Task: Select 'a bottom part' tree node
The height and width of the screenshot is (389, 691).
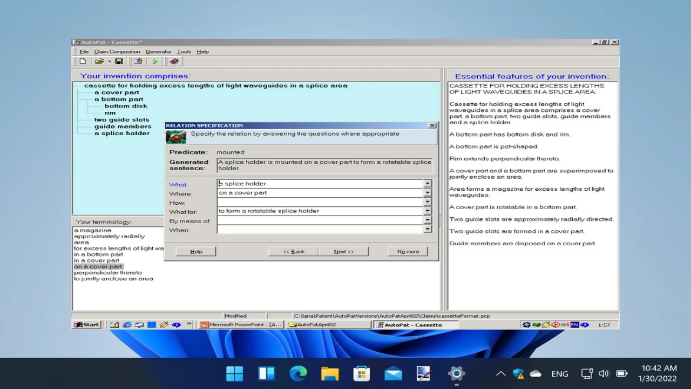Action: pos(119,99)
